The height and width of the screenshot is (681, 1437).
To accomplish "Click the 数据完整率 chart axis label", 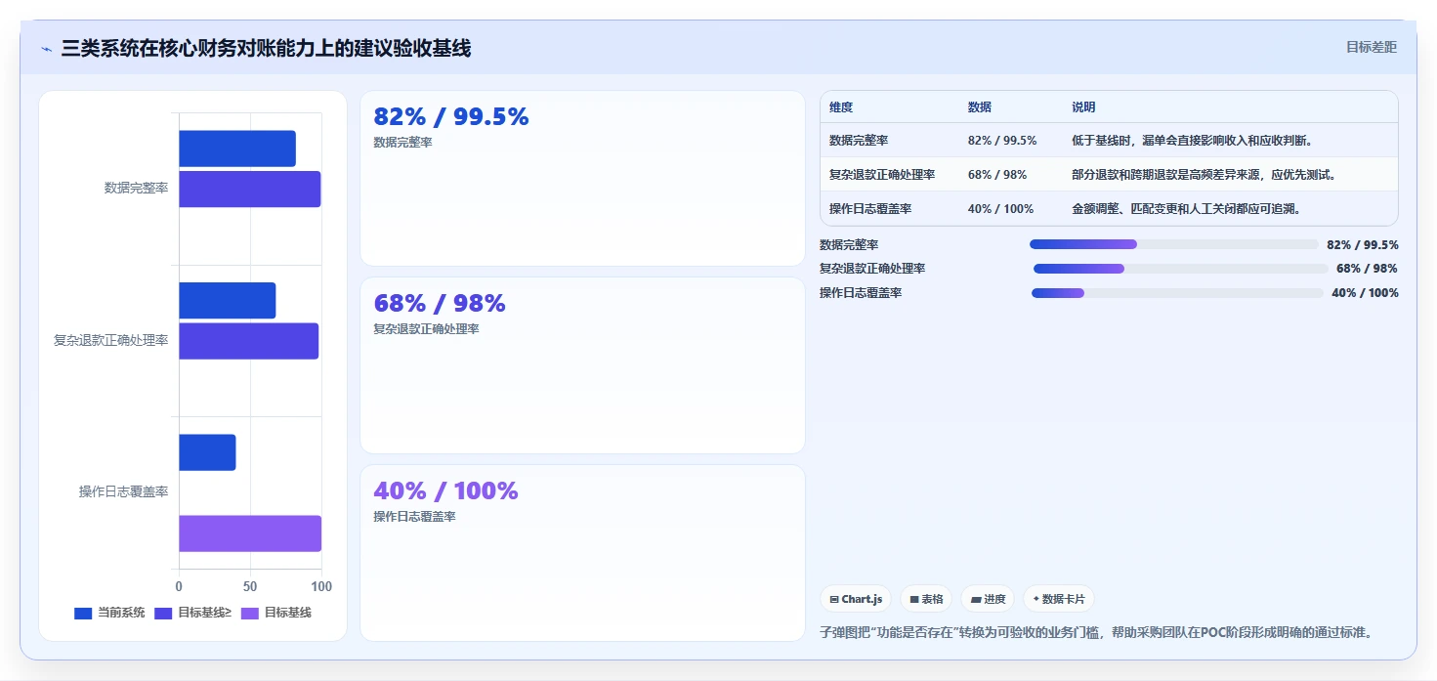I will pos(136,188).
